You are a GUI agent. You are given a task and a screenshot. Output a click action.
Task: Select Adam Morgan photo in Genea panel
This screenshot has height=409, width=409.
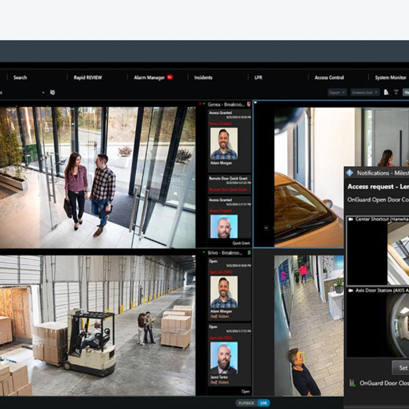click(224, 143)
